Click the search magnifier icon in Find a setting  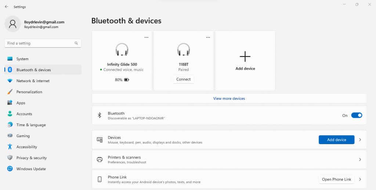pyautogui.click(x=76, y=43)
